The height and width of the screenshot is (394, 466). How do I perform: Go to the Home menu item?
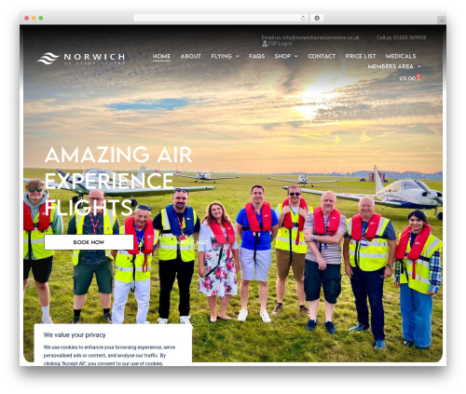pyautogui.click(x=161, y=56)
